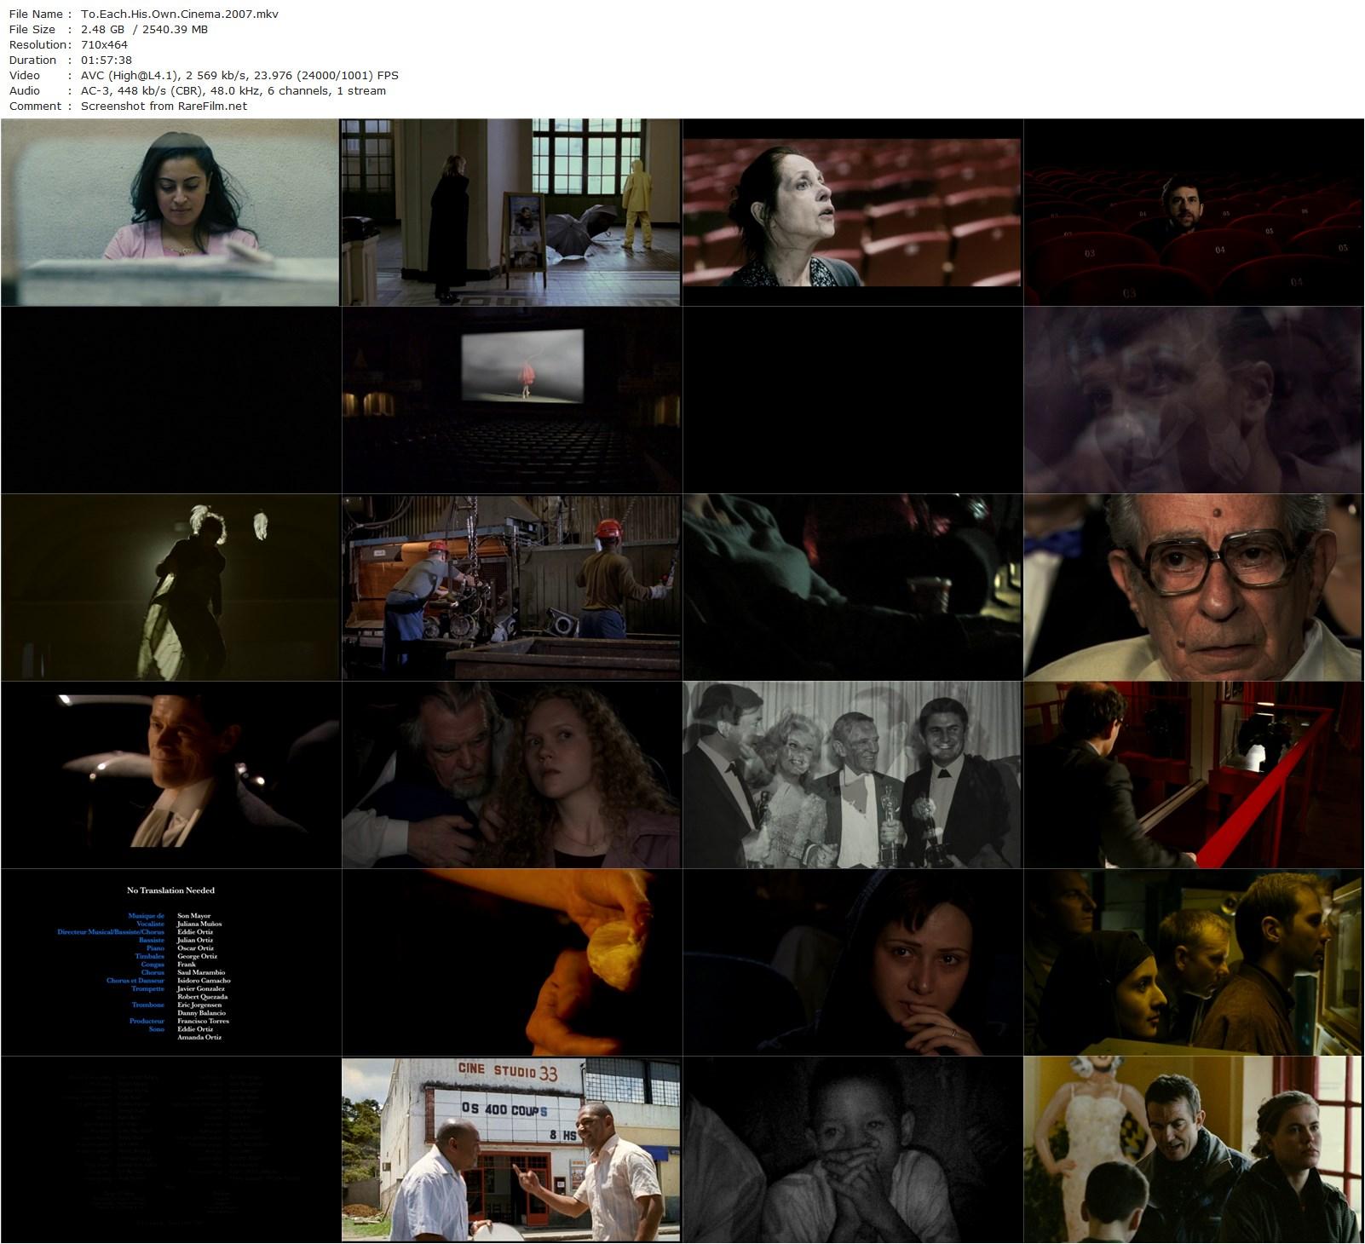Select the blurry purple overlaid face thumbnail
Screen dimensions: 1365x1244
point(1193,400)
